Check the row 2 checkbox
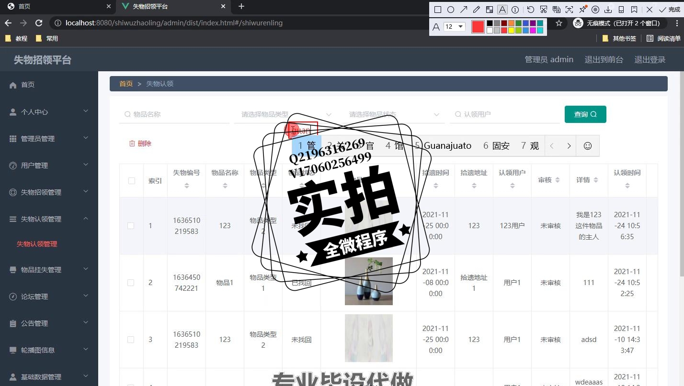The height and width of the screenshot is (386, 684). [131, 283]
